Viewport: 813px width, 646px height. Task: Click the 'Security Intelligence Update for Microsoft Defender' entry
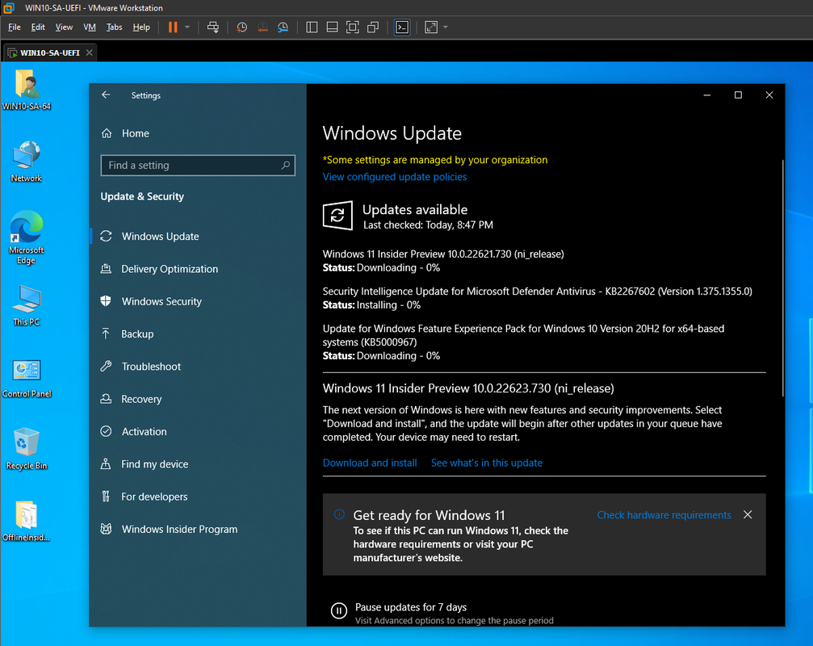coord(537,298)
